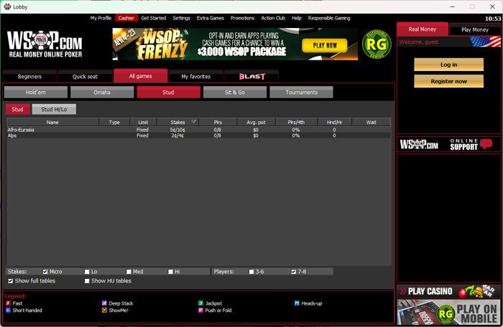The width and height of the screenshot is (503, 327).
Task: Click the RG Responsible Gaming badge
Action: coord(374,44)
